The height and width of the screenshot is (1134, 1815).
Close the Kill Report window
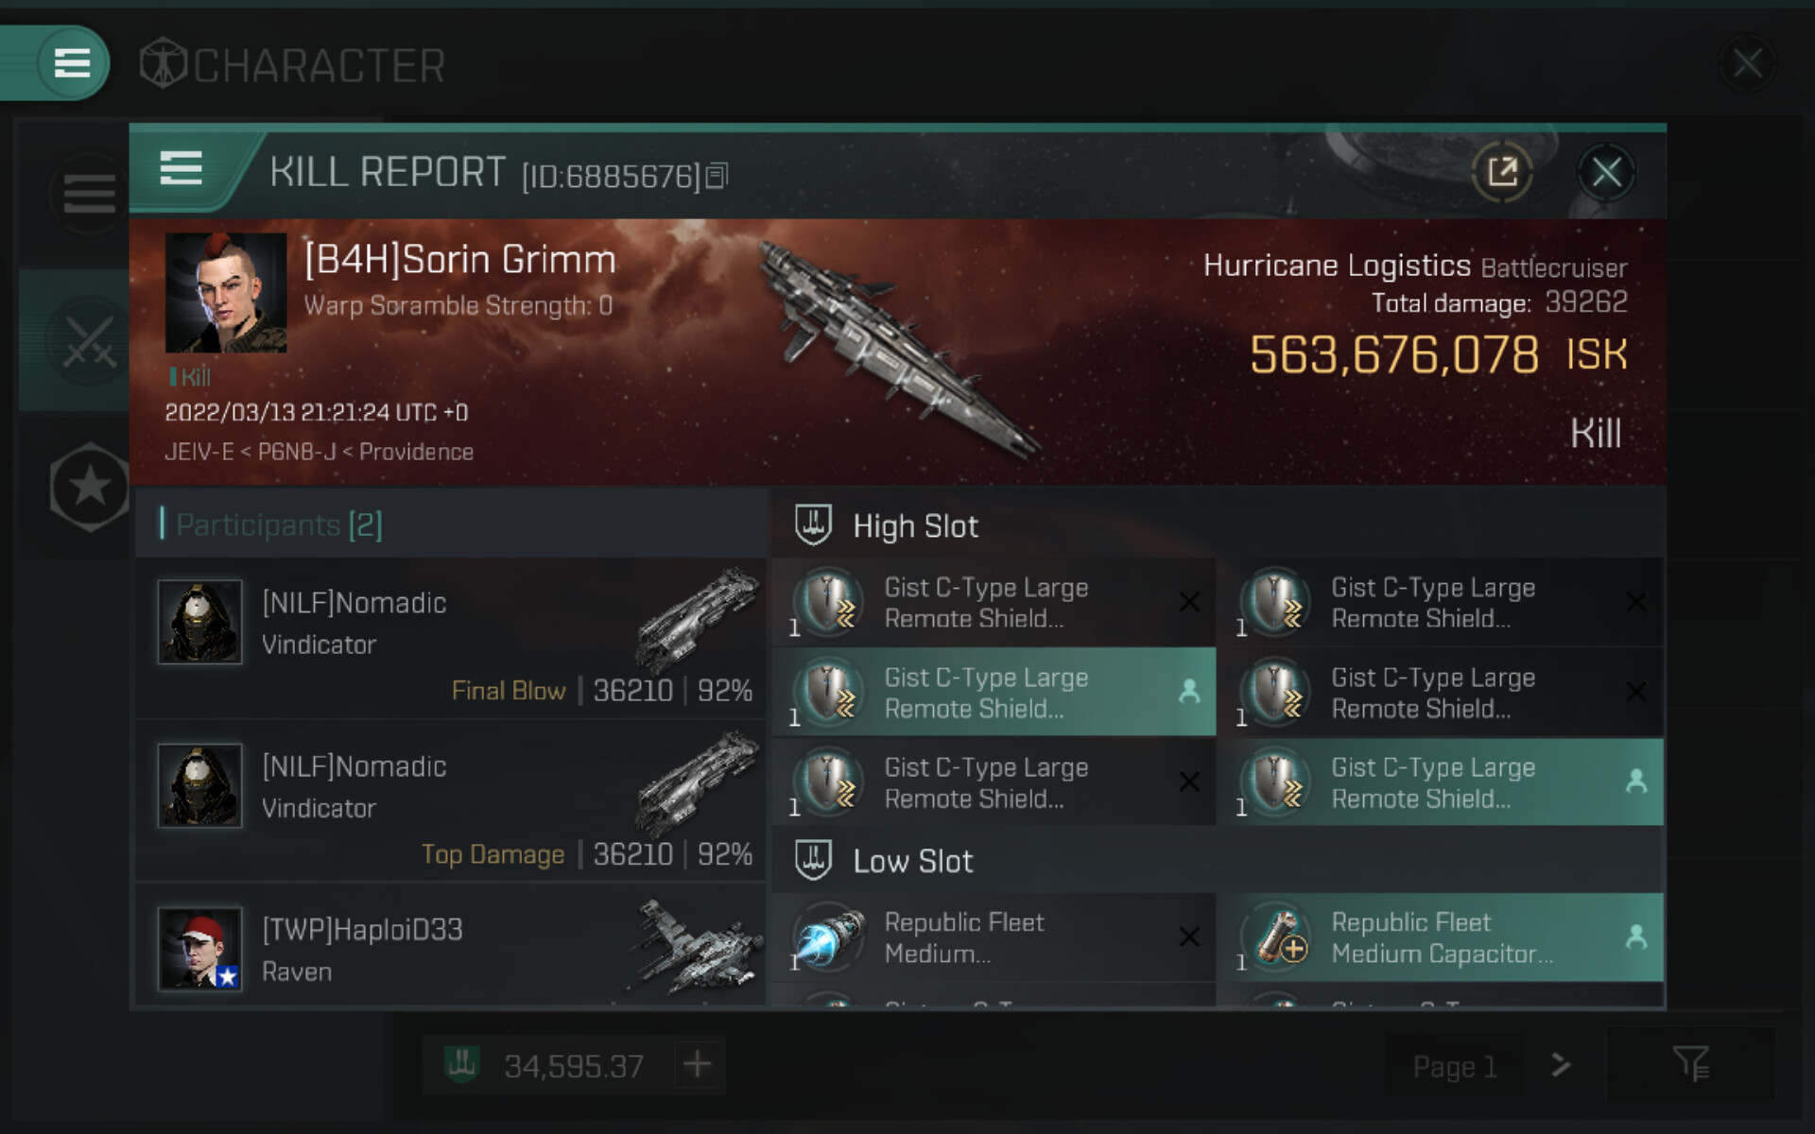tap(1607, 172)
